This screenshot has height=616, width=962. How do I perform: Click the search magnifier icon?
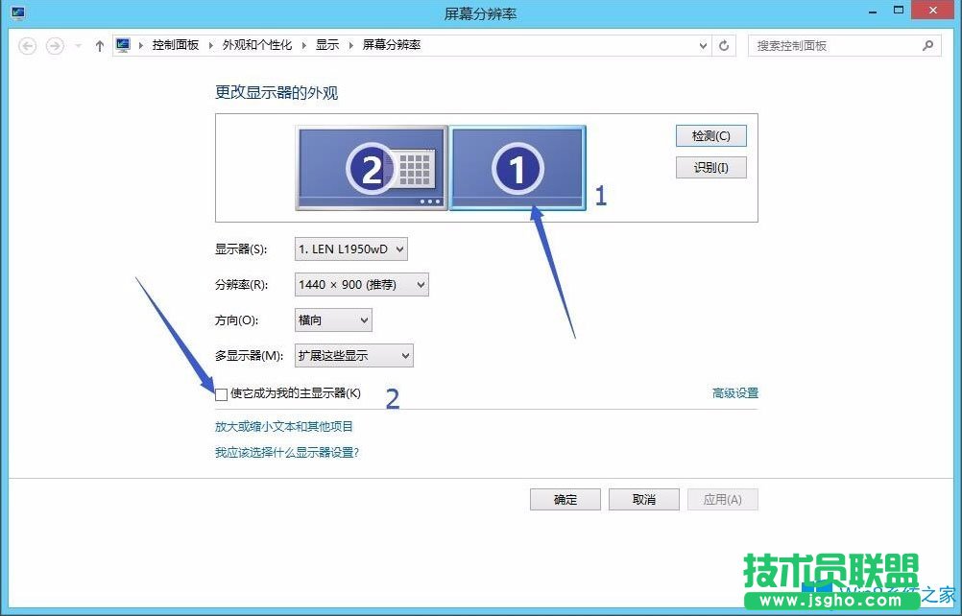(926, 44)
